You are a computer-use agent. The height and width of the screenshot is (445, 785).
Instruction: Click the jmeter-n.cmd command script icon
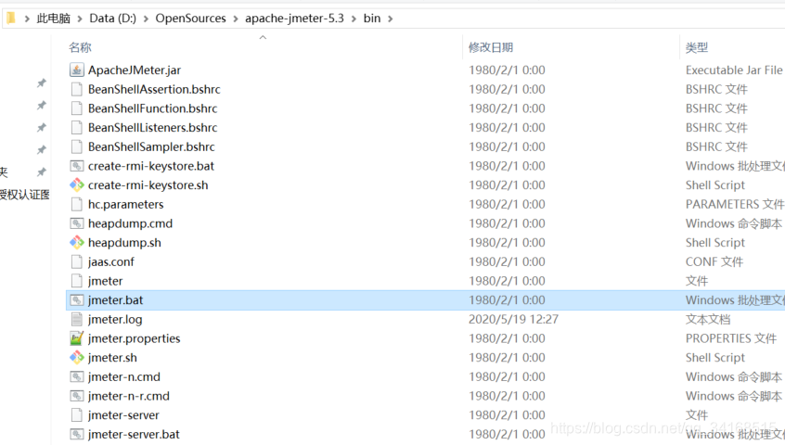point(77,376)
